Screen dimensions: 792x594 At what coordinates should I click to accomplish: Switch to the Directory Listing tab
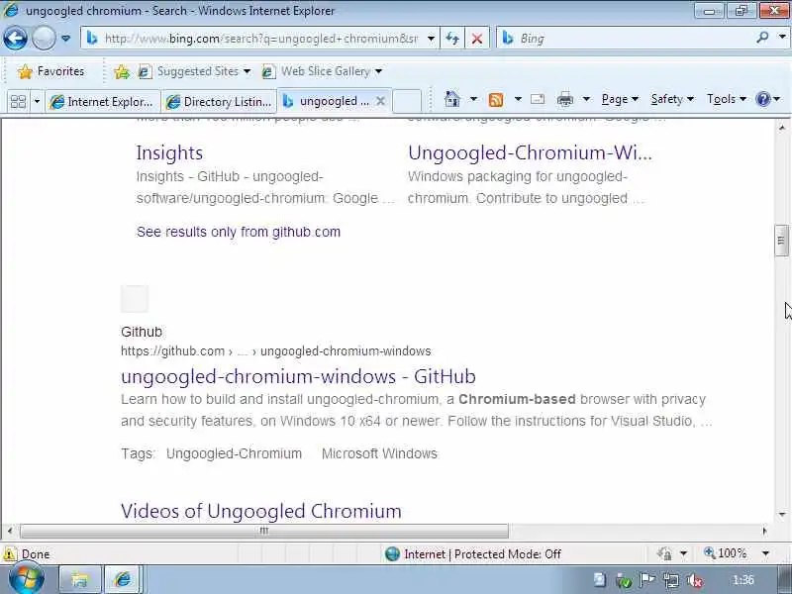(219, 102)
